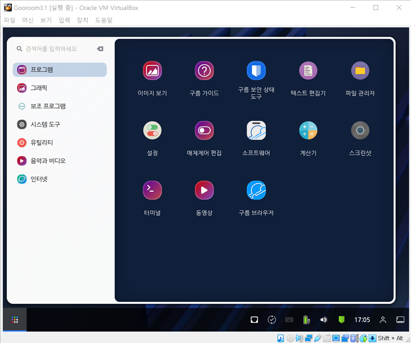Open the 장치 VirtualBox menu
This screenshot has width=412, height=344.
point(82,20)
